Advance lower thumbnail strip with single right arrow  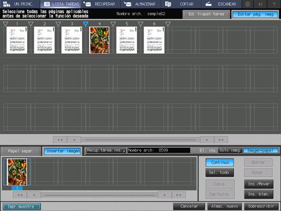pos(165,195)
